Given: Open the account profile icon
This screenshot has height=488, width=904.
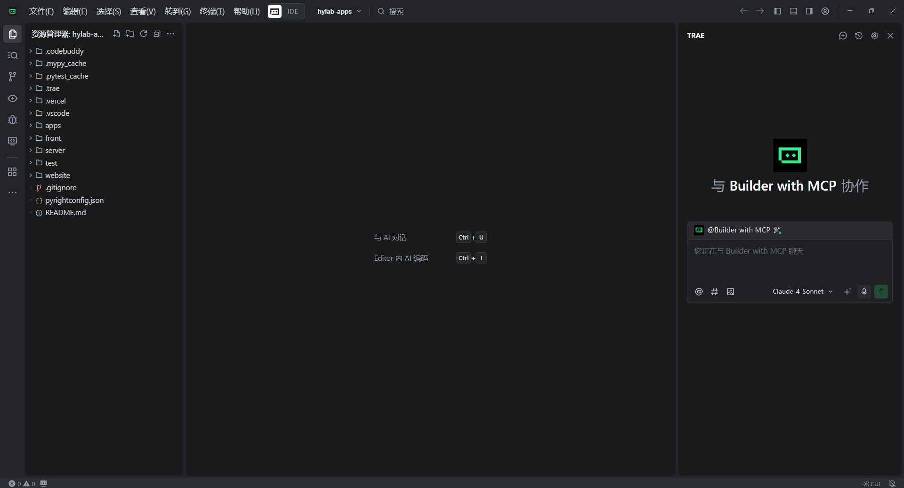Looking at the screenshot, I should coord(825,11).
